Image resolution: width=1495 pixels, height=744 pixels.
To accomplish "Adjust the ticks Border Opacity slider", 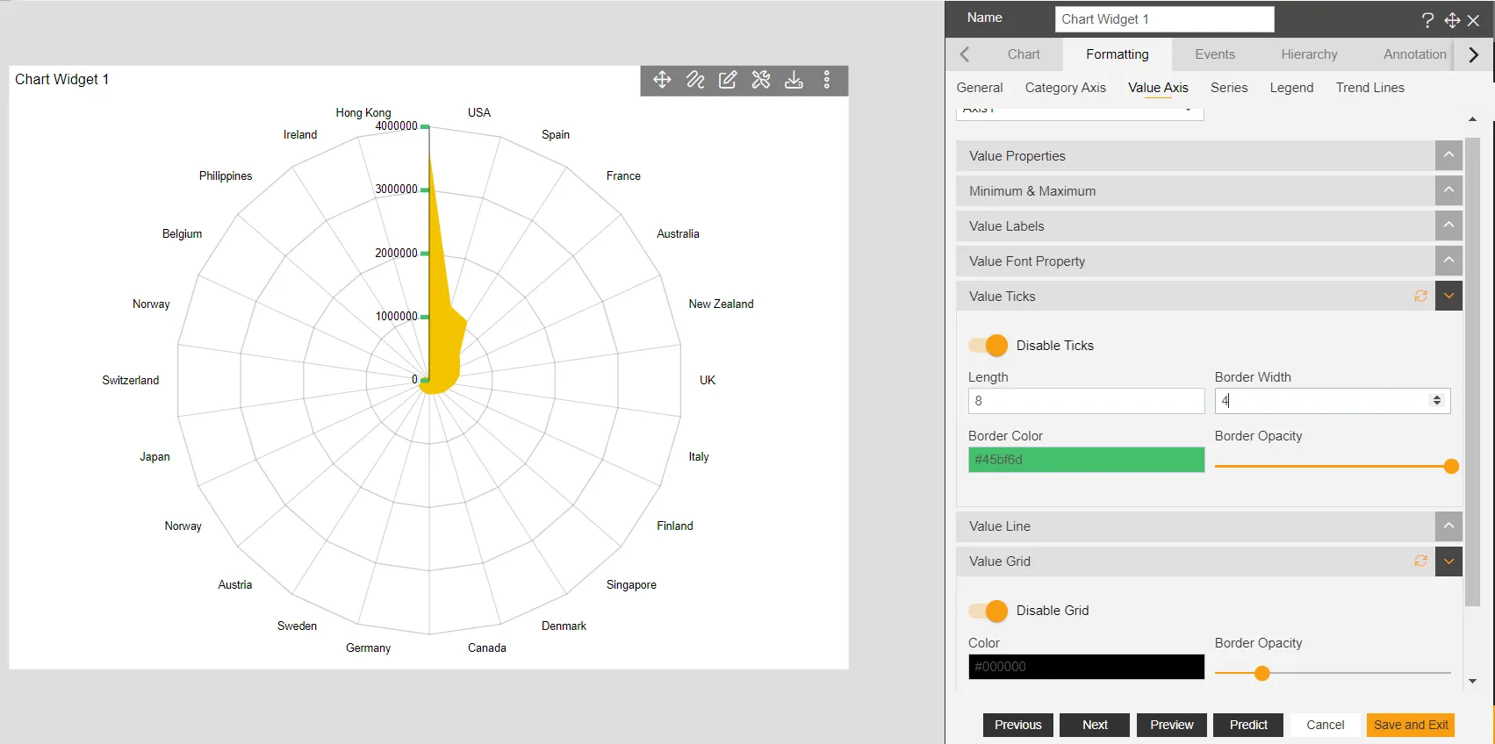I will [1451, 467].
